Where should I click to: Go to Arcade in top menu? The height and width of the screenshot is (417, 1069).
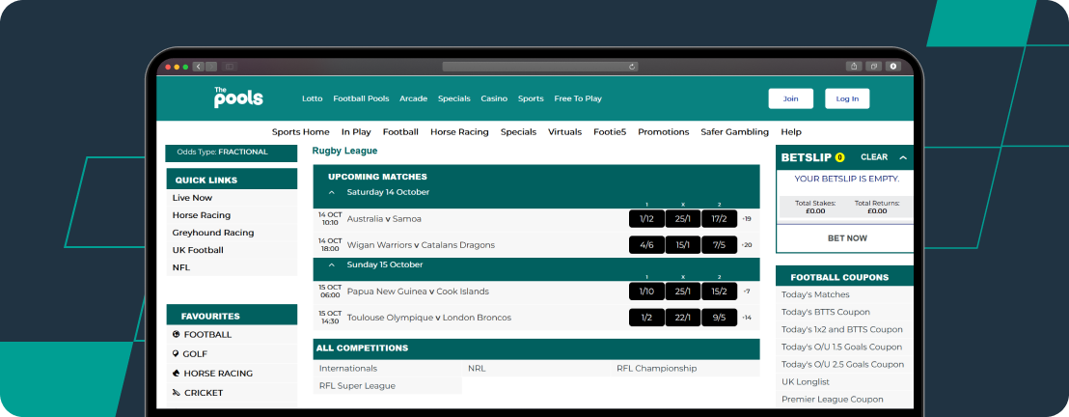click(413, 98)
